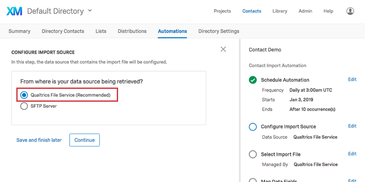Open the Projects menu
365x182 pixels.
[x=222, y=11]
